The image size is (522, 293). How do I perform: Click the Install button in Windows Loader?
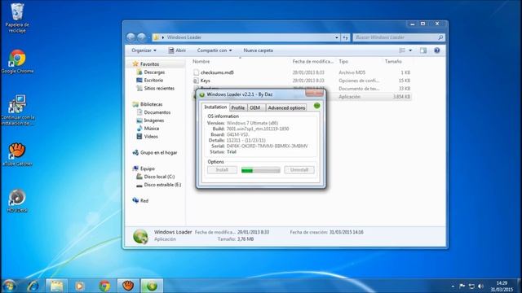click(x=222, y=170)
